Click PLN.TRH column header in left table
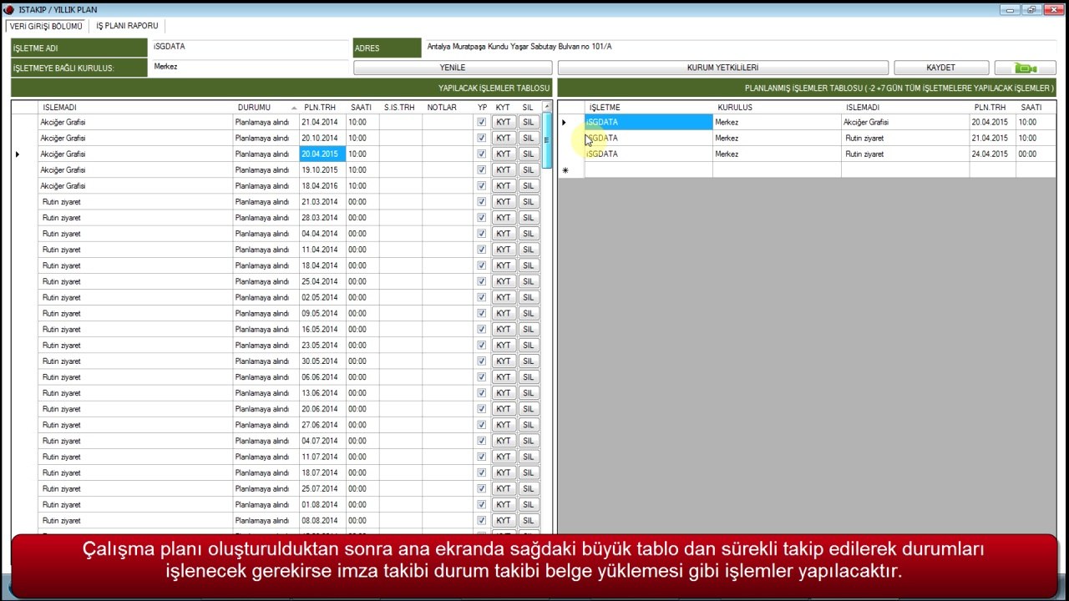 pyautogui.click(x=322, y=107)
